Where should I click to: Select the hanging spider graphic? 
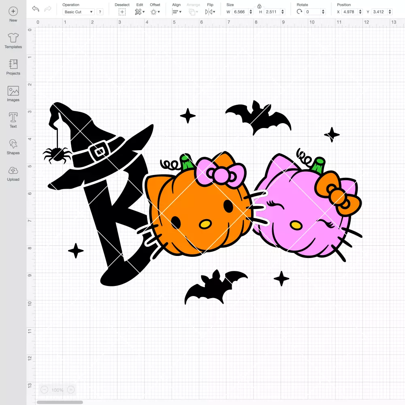point(57,154)
